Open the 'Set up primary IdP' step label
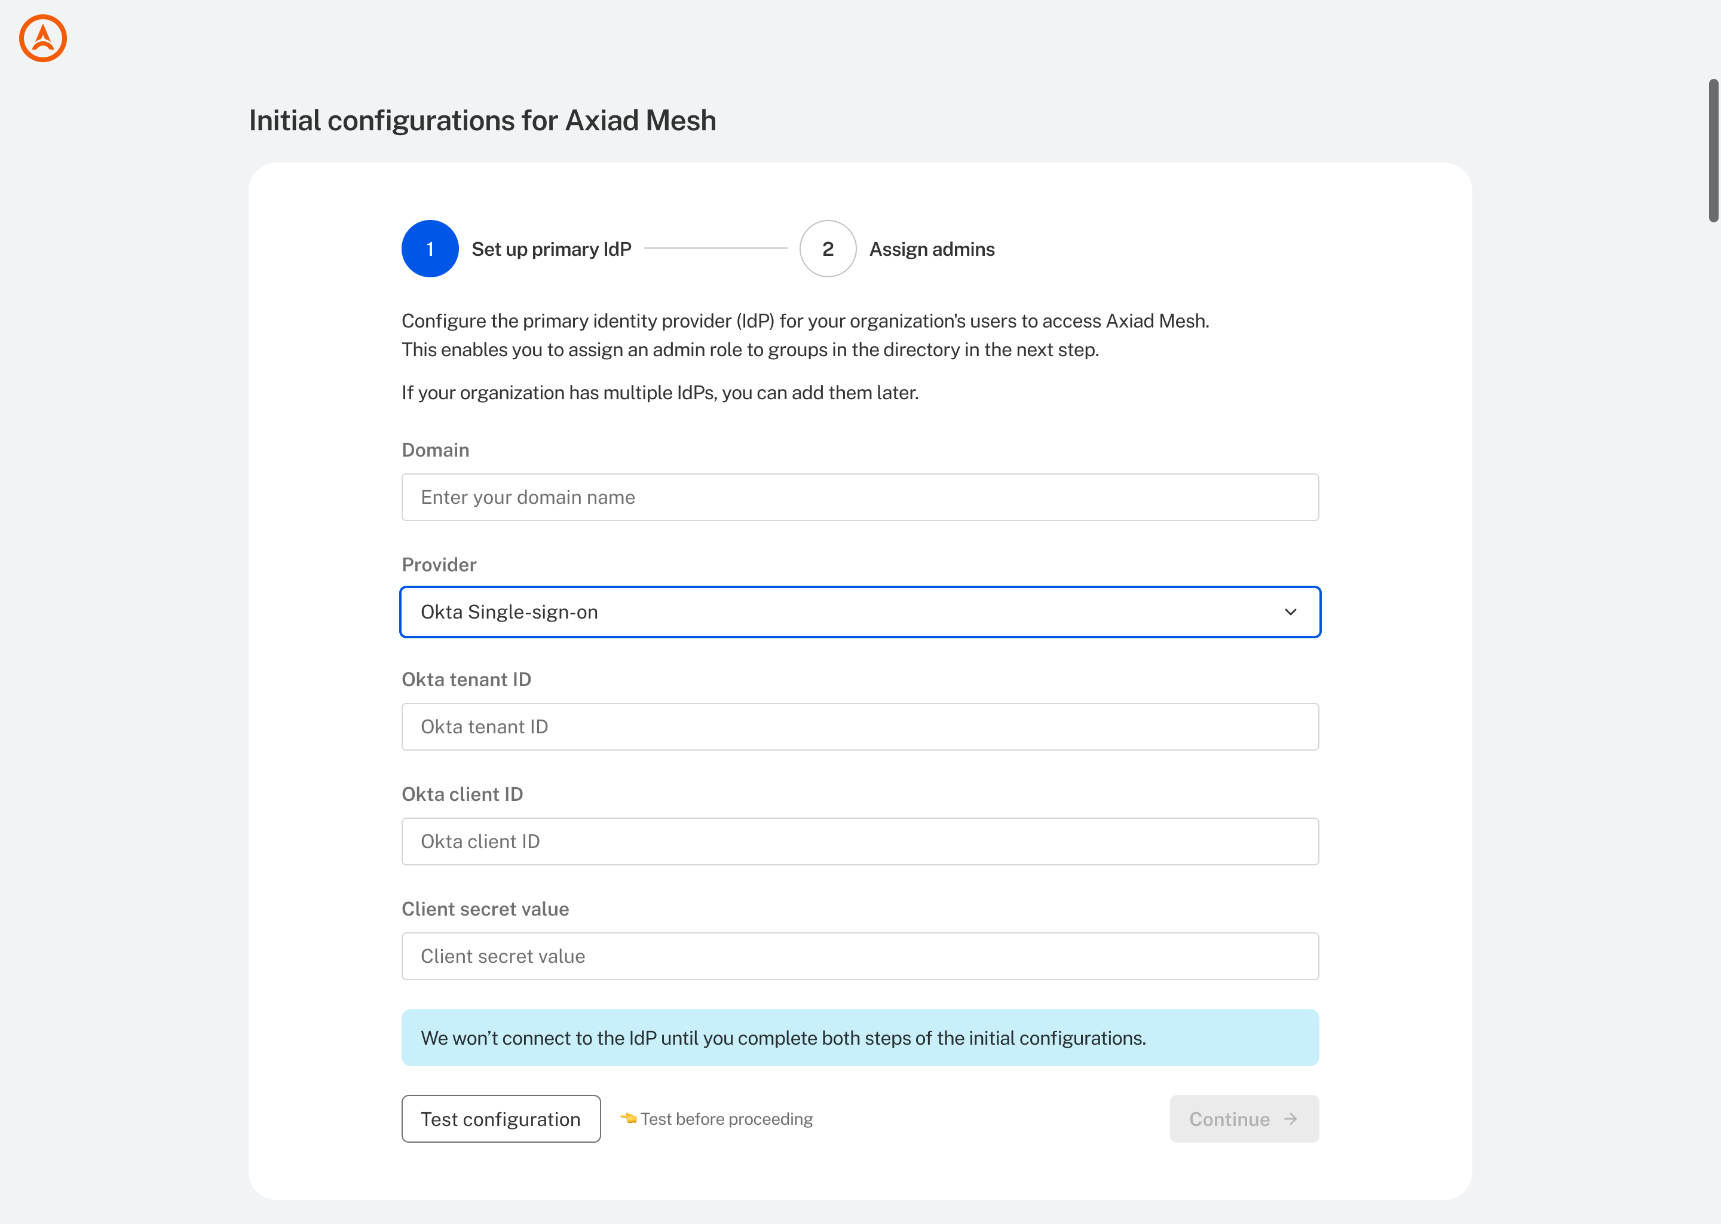The width and height of the screenshot is (1721, 1224). pos(552,249)
